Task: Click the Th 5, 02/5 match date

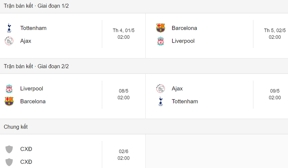Action: [275, 30]
